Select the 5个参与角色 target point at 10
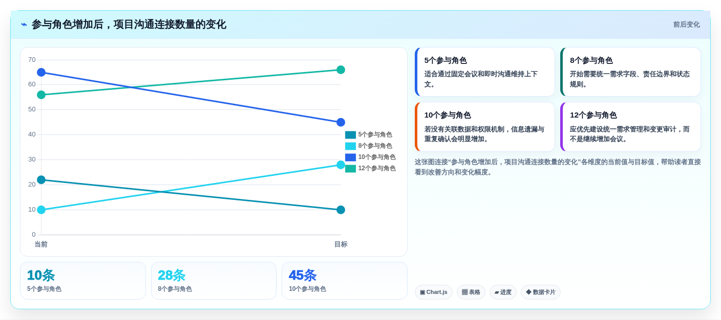Viewport: 721px width, 320px height. pyautogui.click(x=341, y=210)
